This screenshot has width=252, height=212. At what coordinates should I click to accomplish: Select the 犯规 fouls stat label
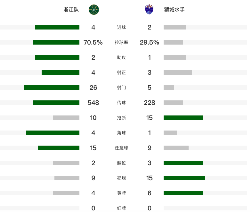[121, 178]
